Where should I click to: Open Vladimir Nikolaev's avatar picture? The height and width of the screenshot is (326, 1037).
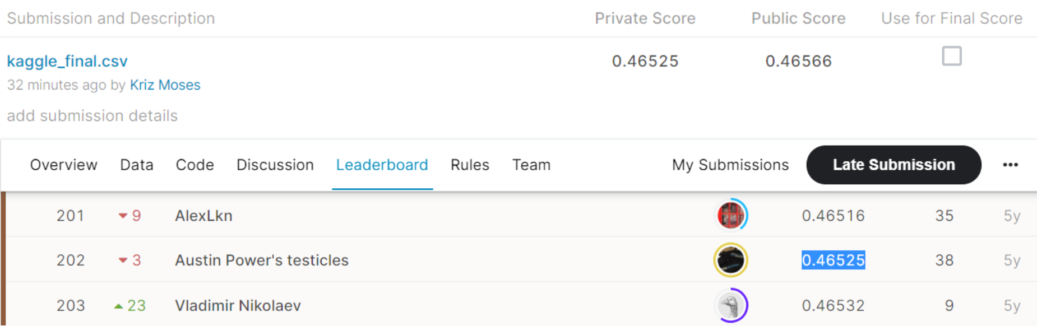tap(732, 306)
